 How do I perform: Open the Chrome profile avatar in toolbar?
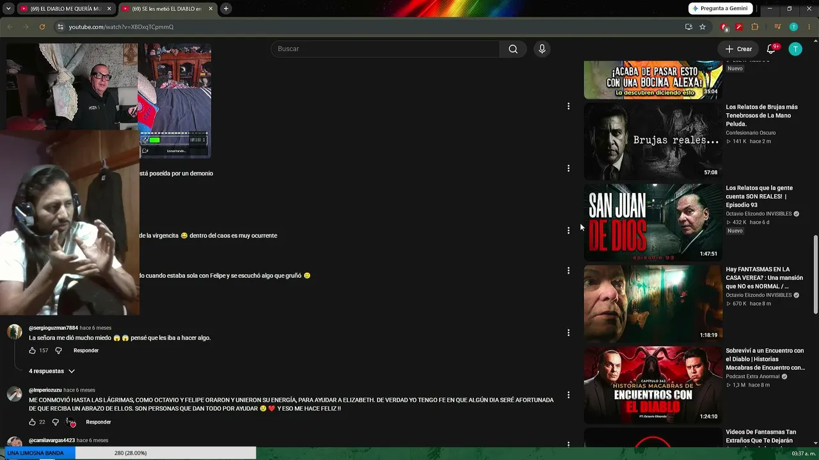(x=793, y=27)
